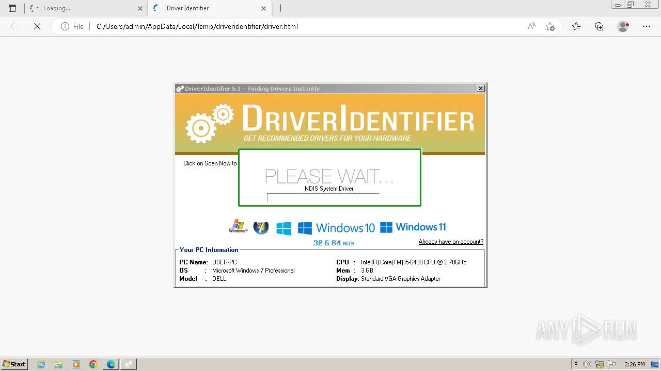The height and width of the screenshot is (371, 661).
Task: Switch to Edge in taskbar
Action: (111, 364)
